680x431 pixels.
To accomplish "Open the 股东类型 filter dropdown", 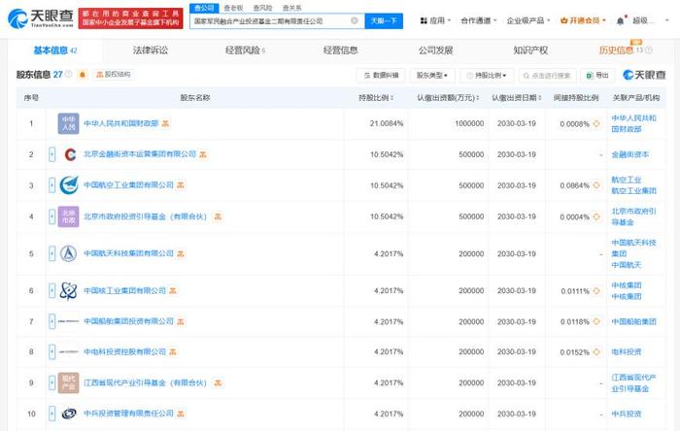I will pyautogui.click(x=432, y=76).
